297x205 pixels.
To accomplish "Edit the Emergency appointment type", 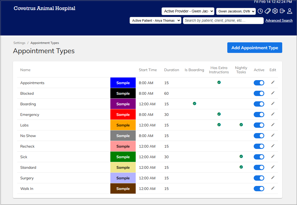I will (x=273, y=114).
